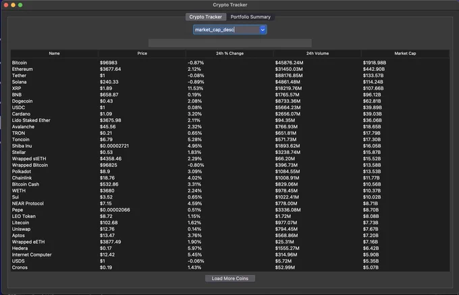Select the USDC row name
This screenshot has width=459, height=295.
coord(18,108)
